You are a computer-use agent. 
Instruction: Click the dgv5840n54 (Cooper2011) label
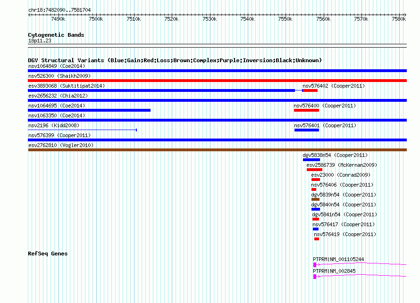coord(344,205)
